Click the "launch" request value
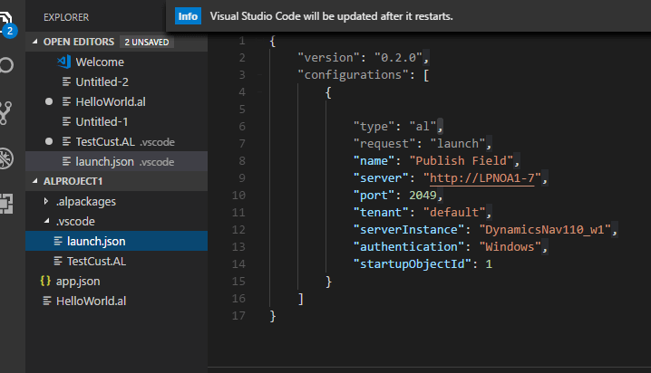 pos(458,143)
